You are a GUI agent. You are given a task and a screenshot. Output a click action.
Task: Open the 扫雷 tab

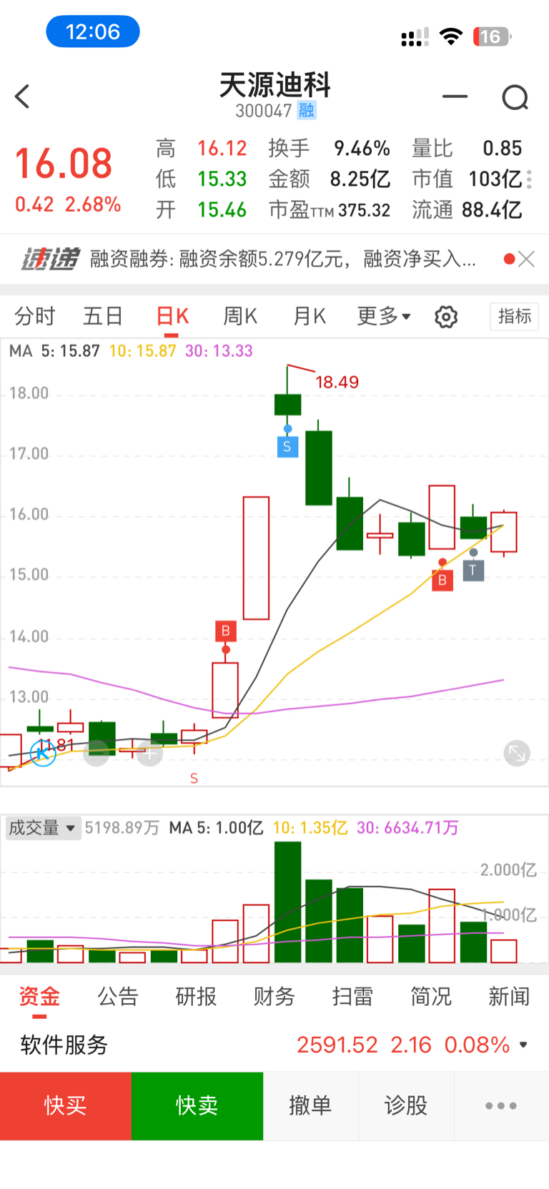(352, 996)
